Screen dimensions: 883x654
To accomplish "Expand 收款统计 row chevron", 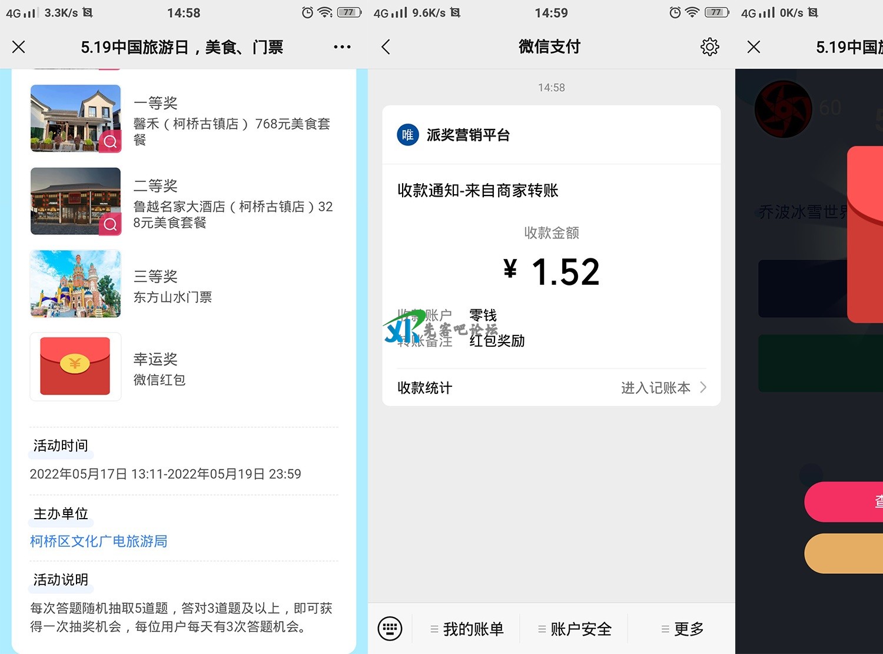I will click(703, 387).
